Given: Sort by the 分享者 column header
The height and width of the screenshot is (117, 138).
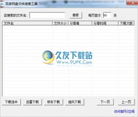Looking at the screenshot, I should 80,23.
